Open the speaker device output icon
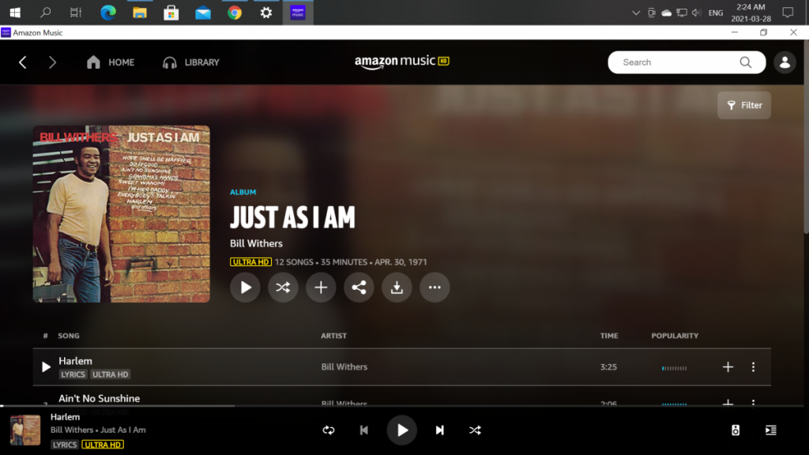 tap(736, 431)
